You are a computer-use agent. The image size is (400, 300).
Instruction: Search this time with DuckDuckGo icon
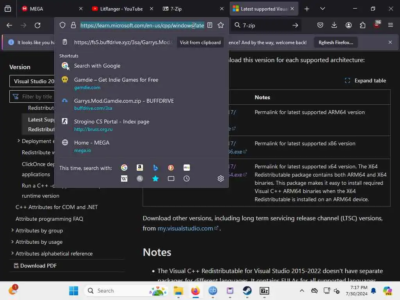171,168
